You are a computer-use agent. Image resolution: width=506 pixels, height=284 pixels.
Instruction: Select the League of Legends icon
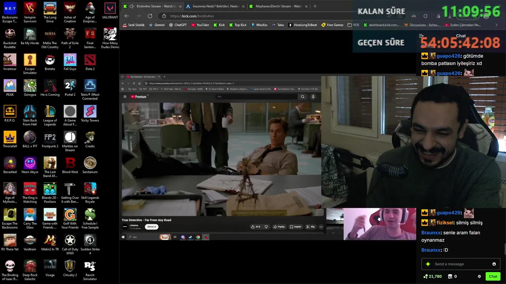50,116
